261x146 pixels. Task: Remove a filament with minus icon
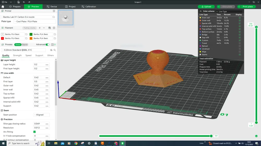click(x=44, y=28)
